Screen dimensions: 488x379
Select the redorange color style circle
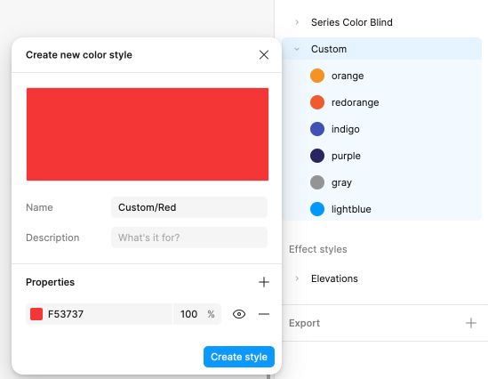pos(317,102)
